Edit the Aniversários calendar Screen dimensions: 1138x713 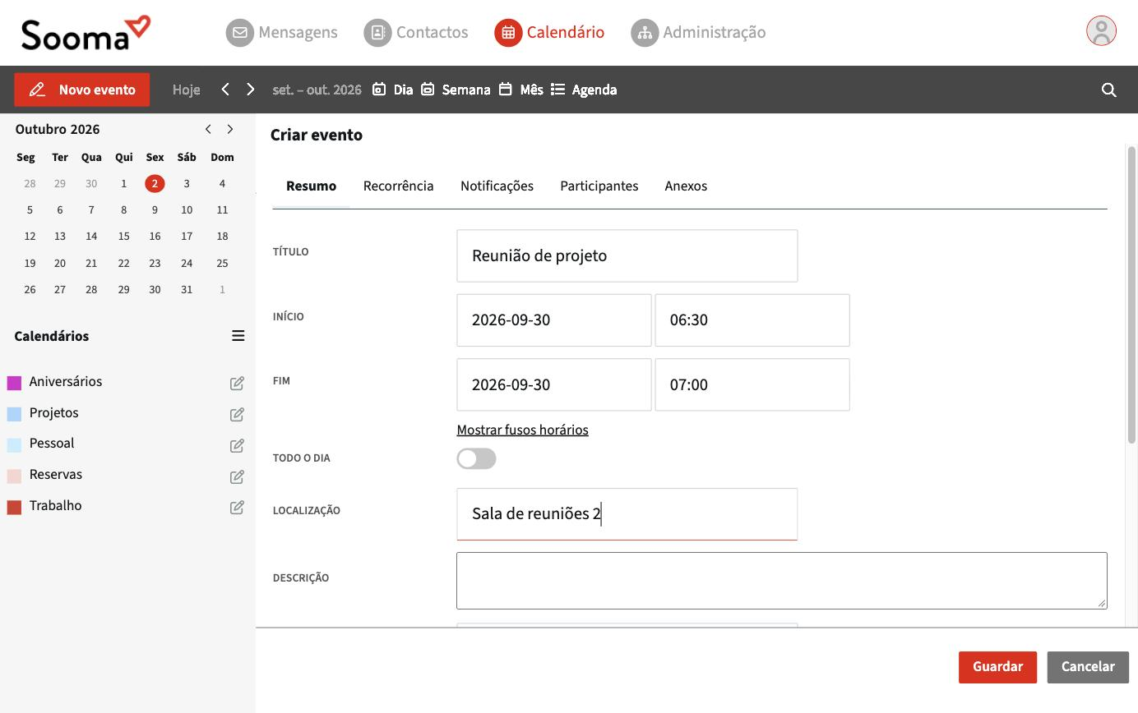(x=237, y=383)
